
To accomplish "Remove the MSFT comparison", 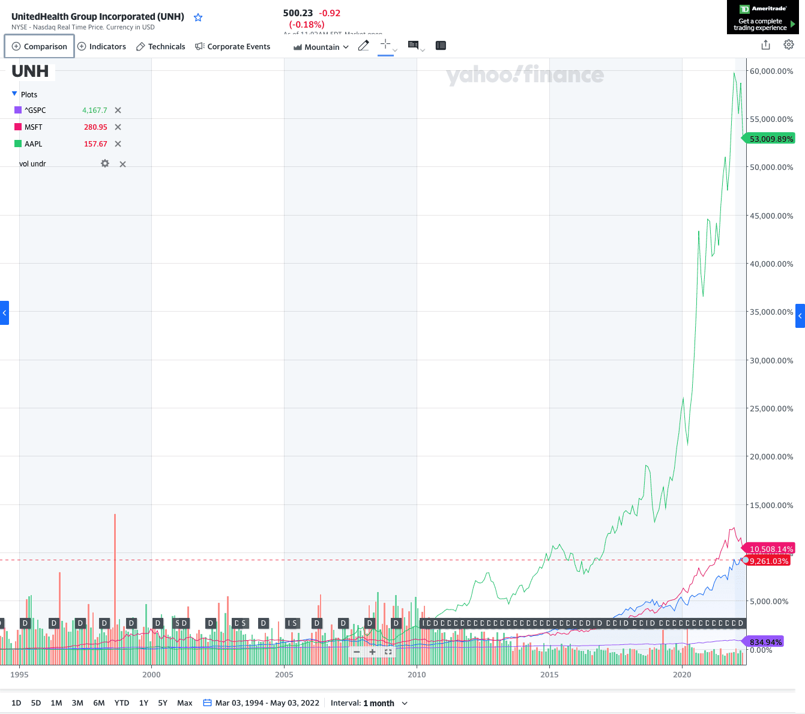I will tap(118, 127).
